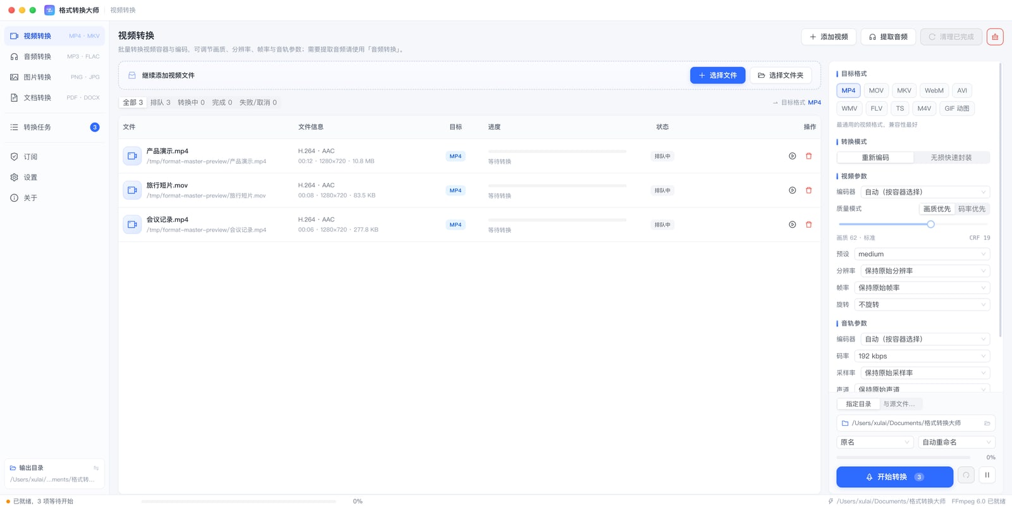This screenshot has height=508, width=1012.
Task: Select the WebM target format
Action: point(934,90)
